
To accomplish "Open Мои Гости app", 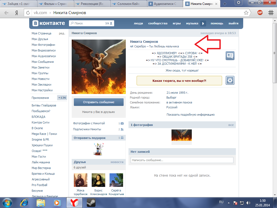I will click(x=39, y=157).
